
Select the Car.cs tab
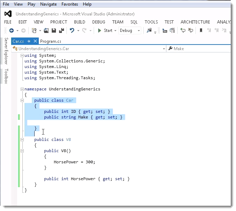tap(18, 41)
